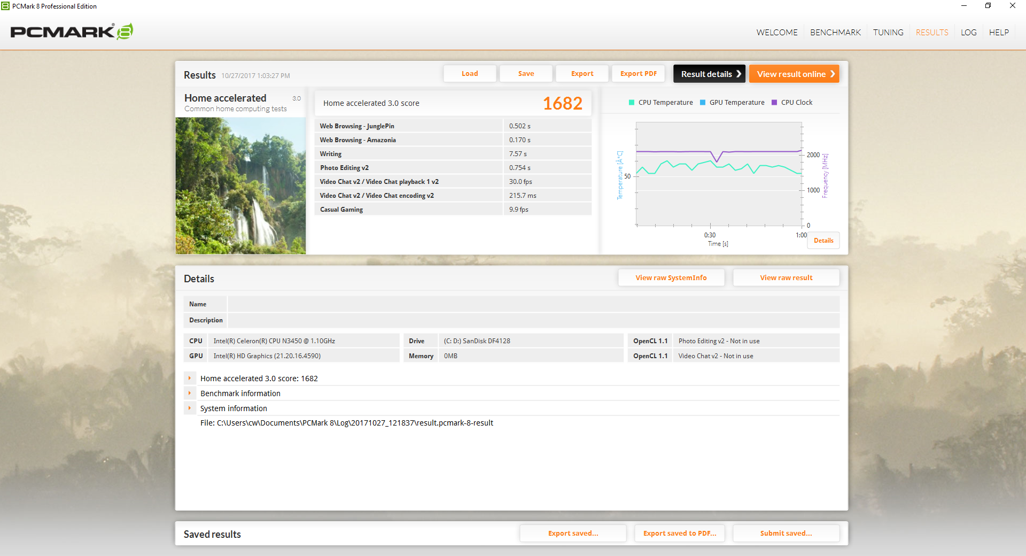The width and height of the screenshot is (1026, 556).
Task: Click the Home accelerated heading
Action: [225, 98]
